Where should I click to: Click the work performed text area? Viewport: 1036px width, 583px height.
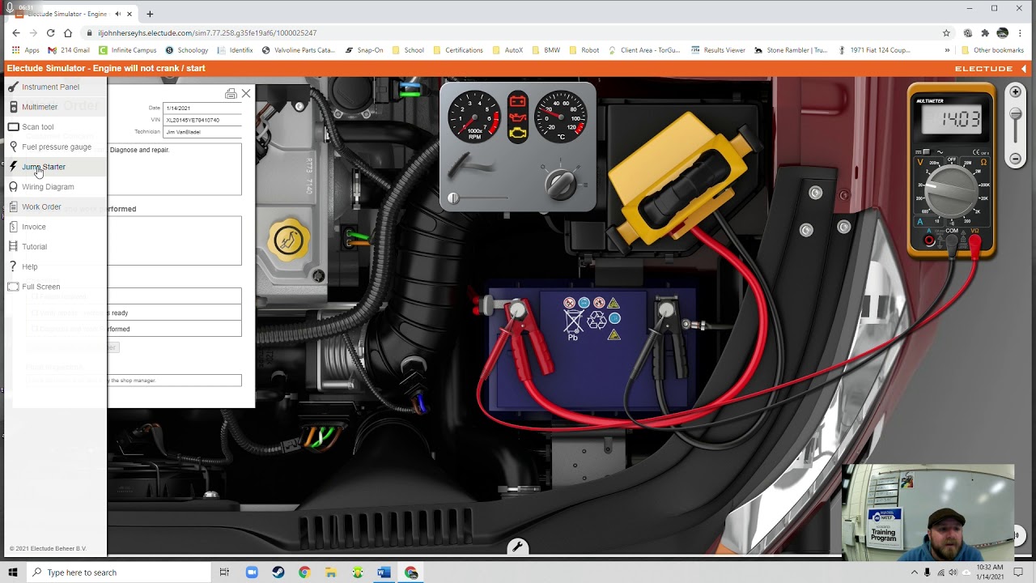[174, 240]
